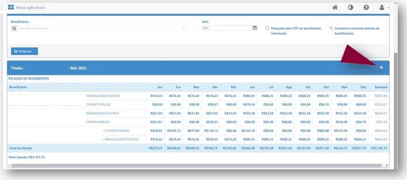Click the vertical page scrollbar thumb

click(x=396, y=108)
